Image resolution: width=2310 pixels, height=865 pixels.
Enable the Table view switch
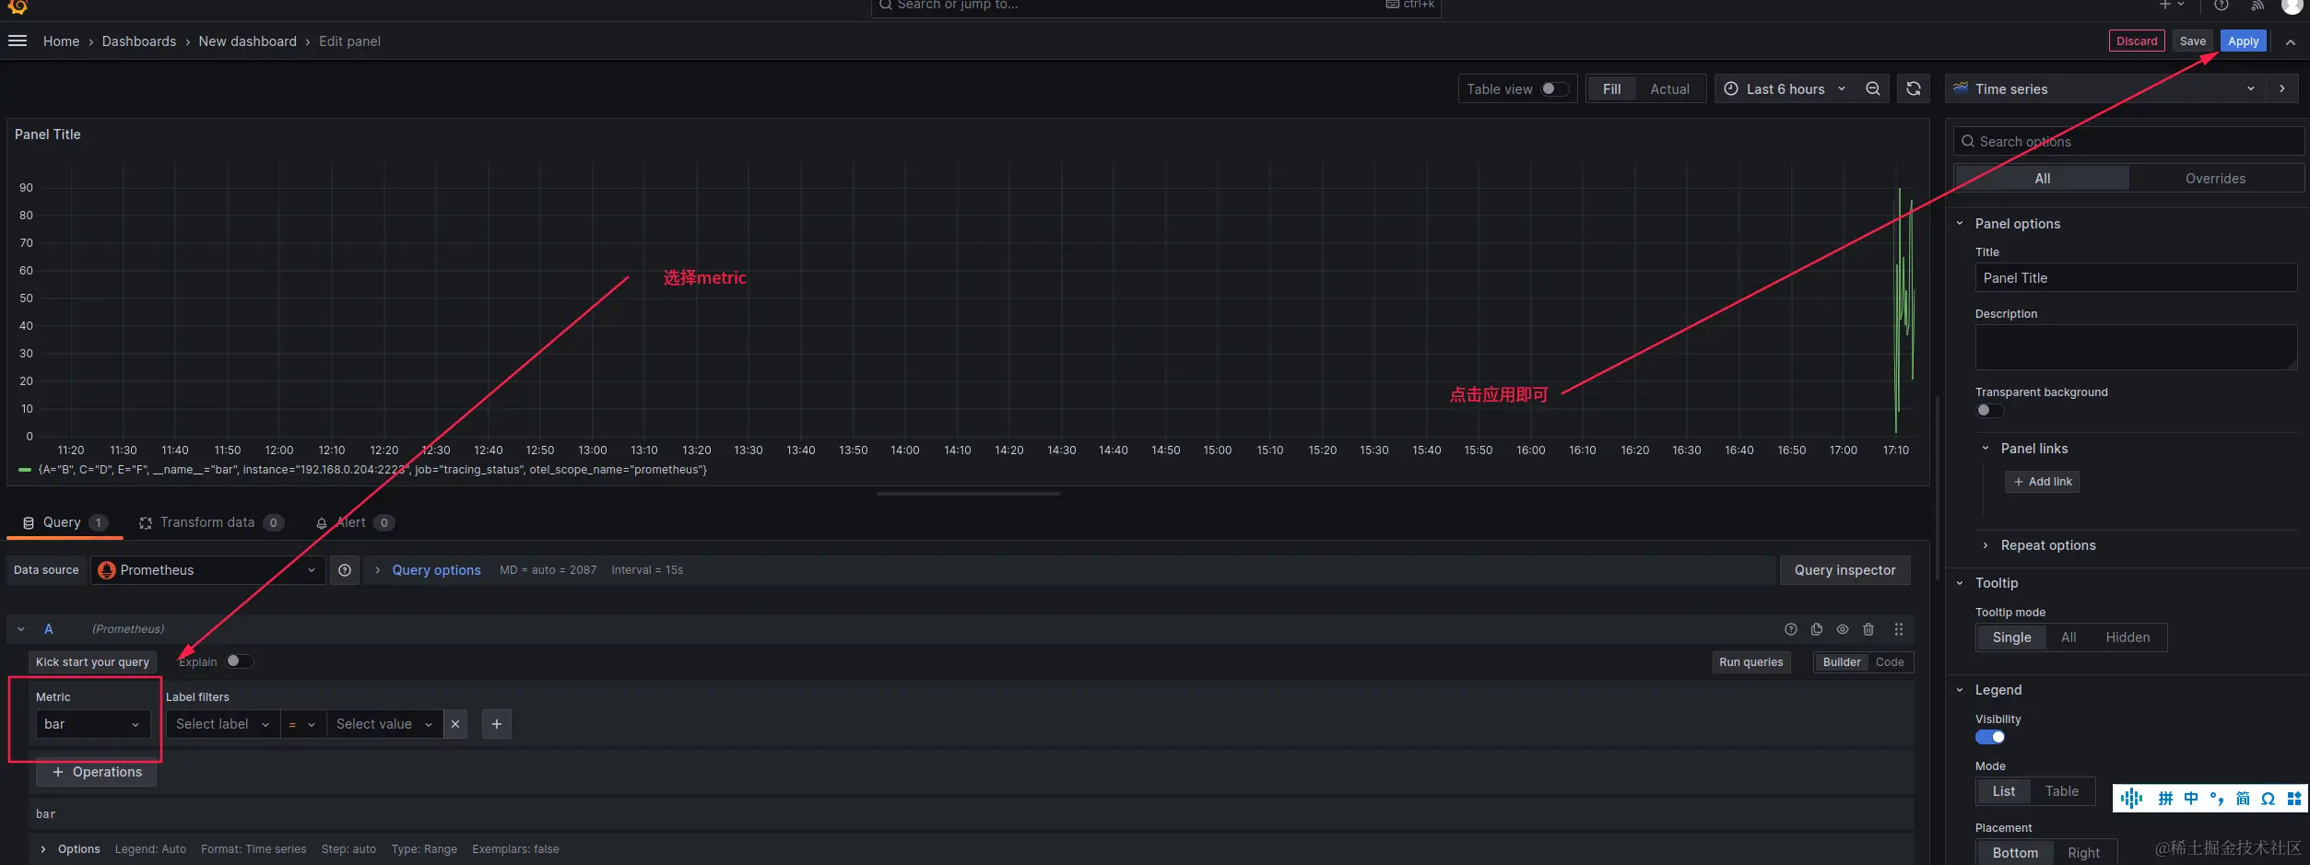1555,89
